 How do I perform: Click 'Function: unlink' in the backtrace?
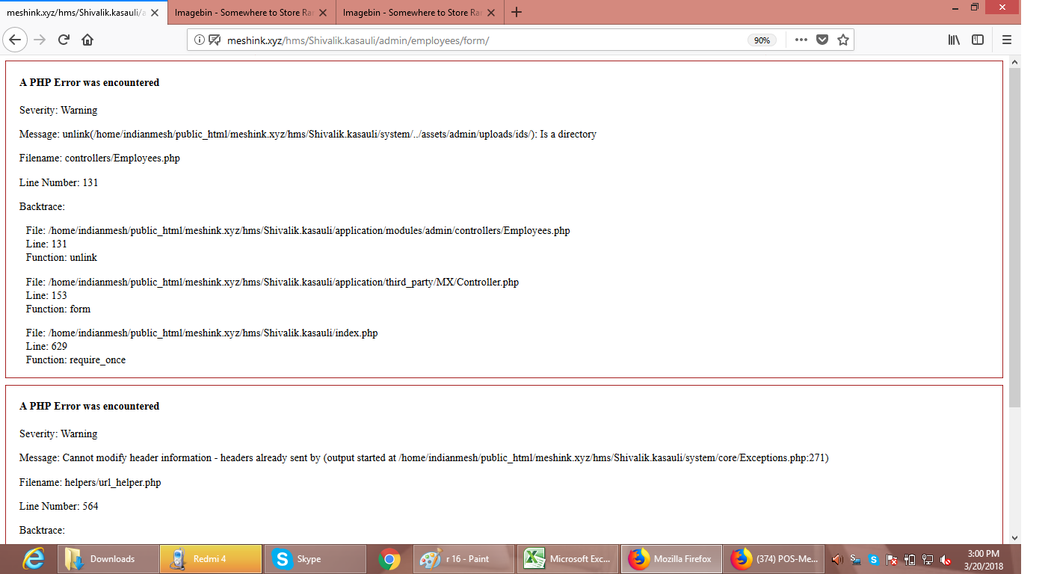61,258
